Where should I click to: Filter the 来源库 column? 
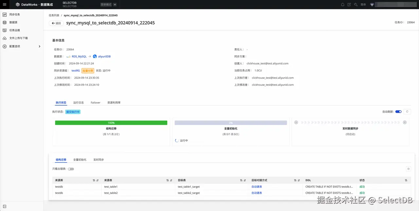(94, 180)
